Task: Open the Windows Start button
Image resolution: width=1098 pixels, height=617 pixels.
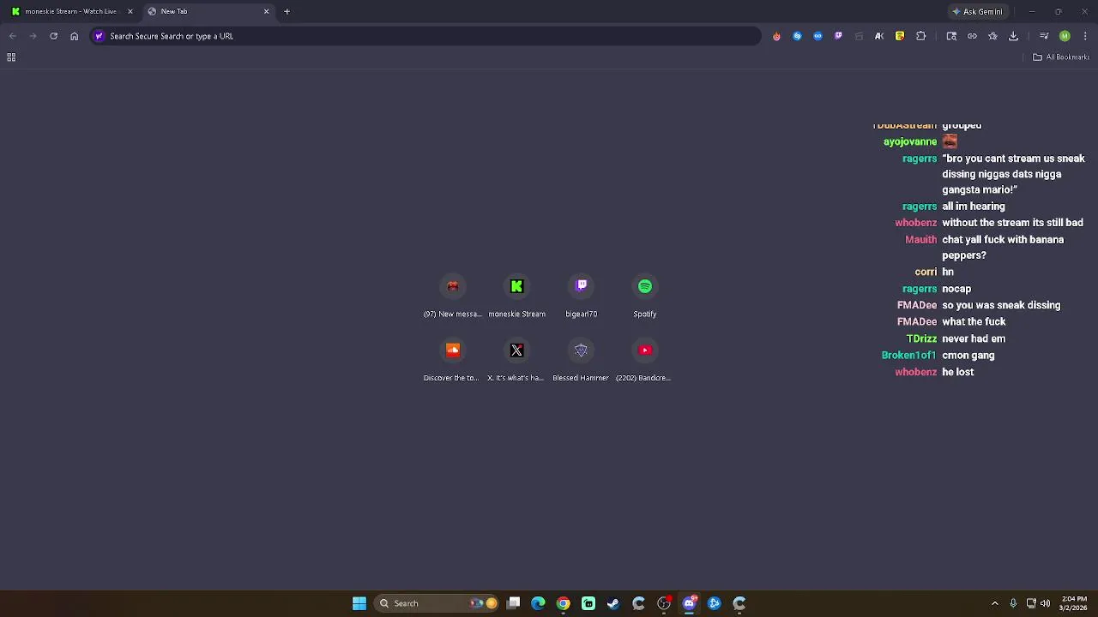Action: (359, 603)
